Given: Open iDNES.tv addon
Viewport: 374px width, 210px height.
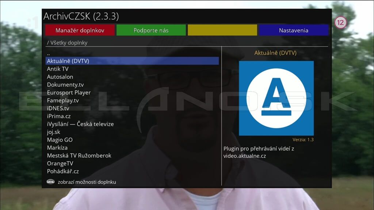Looking at the screenshot, I should [x=58, y=108].
